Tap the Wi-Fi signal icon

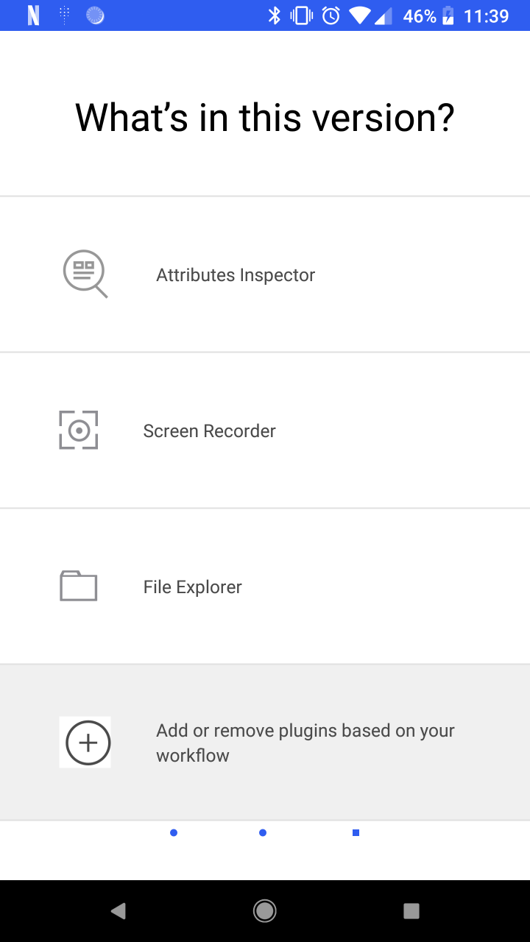[x=359, y=15]
